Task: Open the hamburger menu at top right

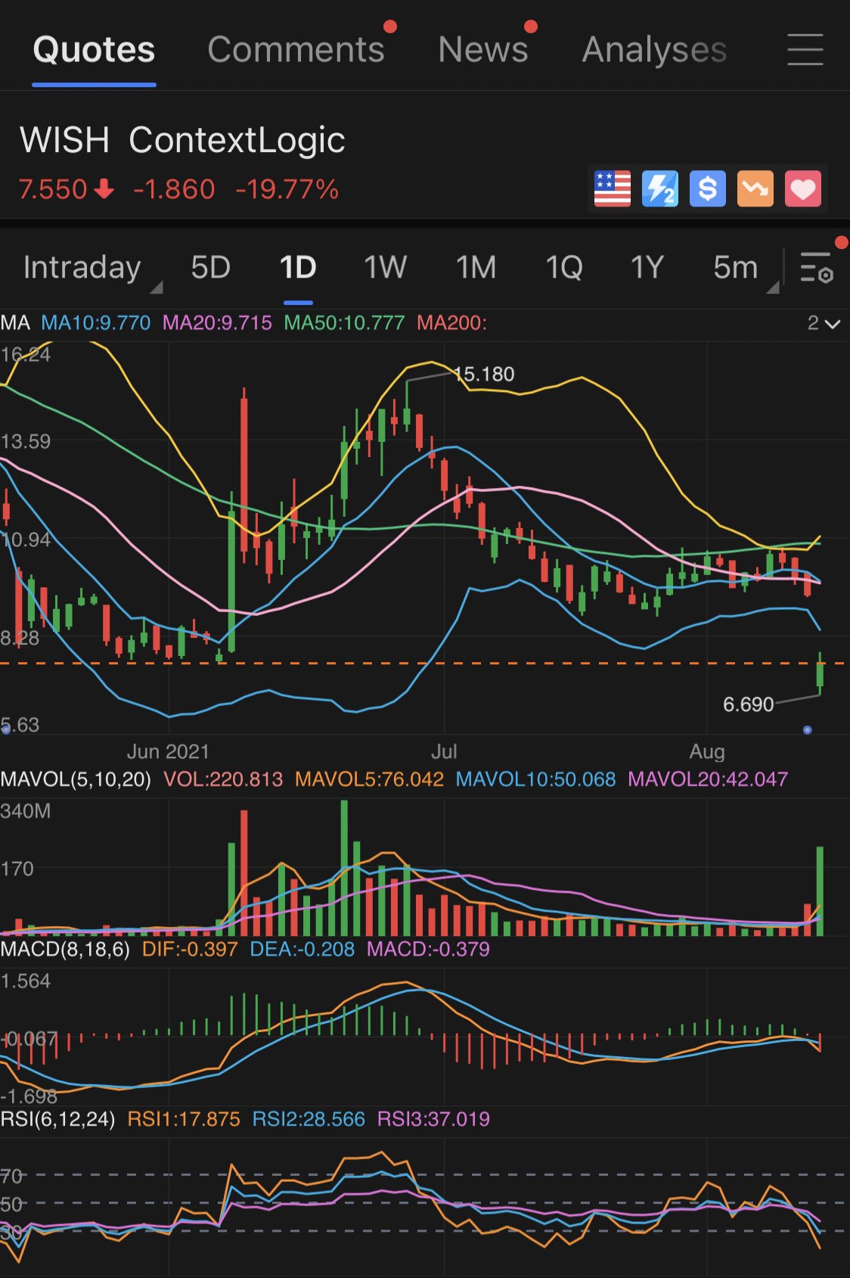Action: click(805, 49)
